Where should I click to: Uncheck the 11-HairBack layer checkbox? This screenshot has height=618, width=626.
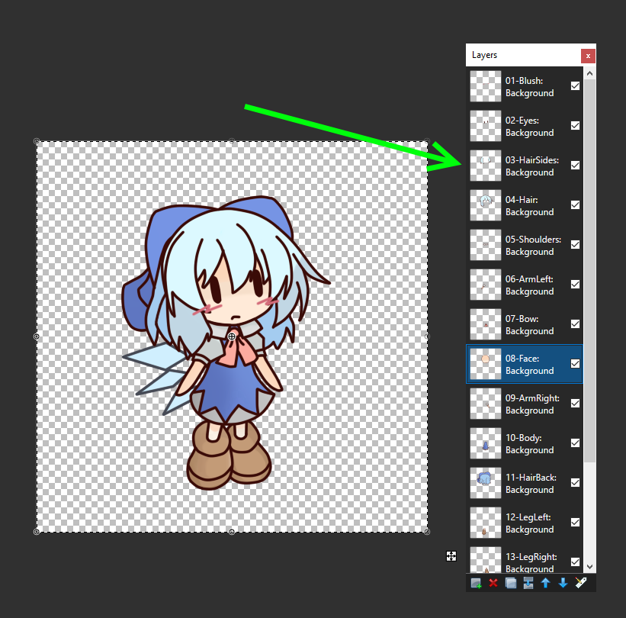click(576, 483)
